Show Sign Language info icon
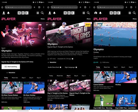The width and height of the screenshot is (138, 112). coord(76,67)
